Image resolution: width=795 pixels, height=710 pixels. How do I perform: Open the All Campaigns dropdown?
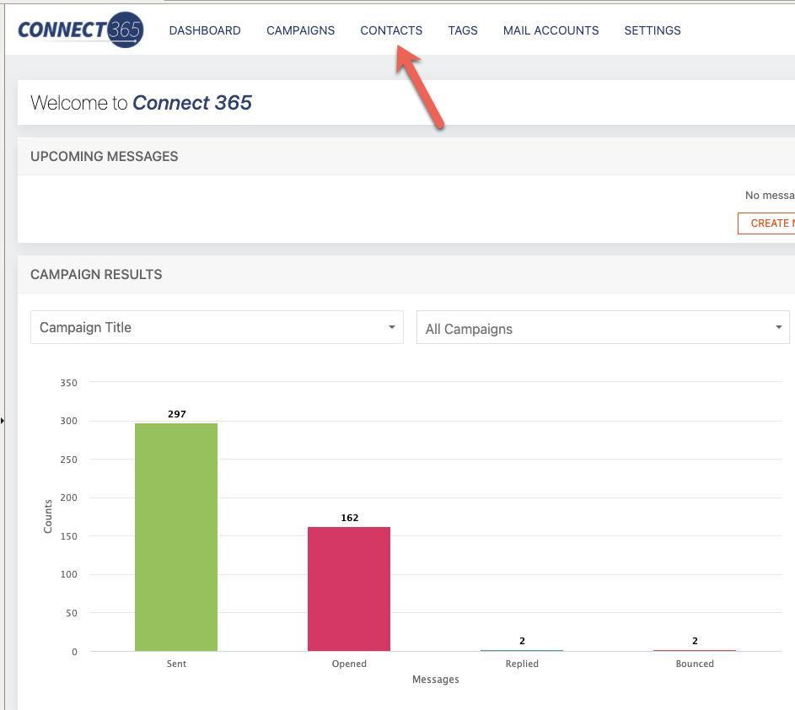pyautogui.click(x=602, y=328)
